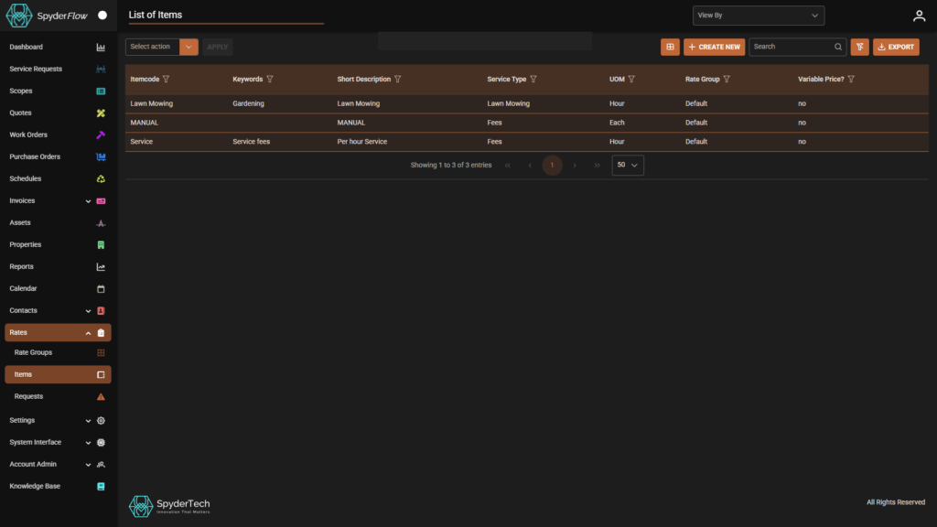Export the items list

coord(895,47)
